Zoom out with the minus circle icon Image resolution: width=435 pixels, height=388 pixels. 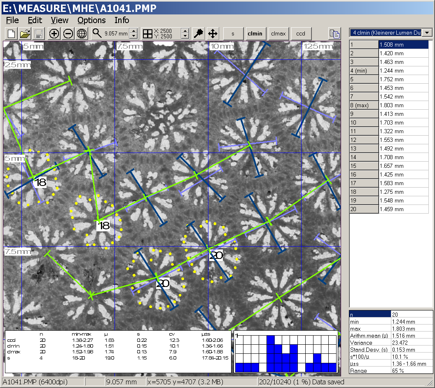pos(68,34)
